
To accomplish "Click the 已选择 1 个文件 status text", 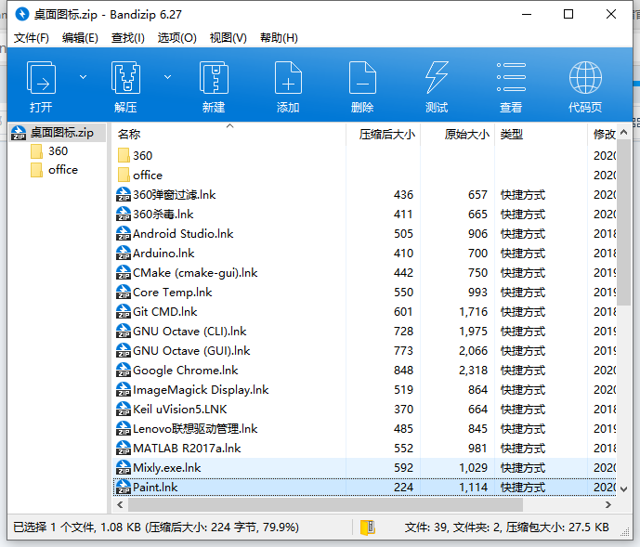I will 156,527.
